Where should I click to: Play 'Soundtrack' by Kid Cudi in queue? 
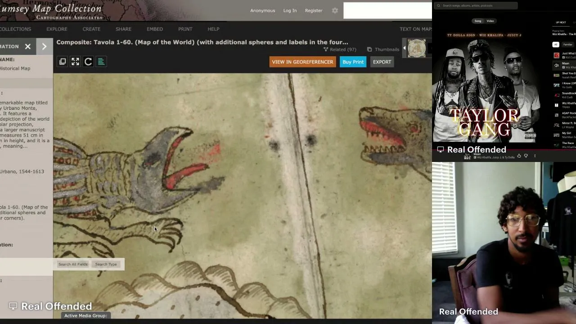point(564,95)
